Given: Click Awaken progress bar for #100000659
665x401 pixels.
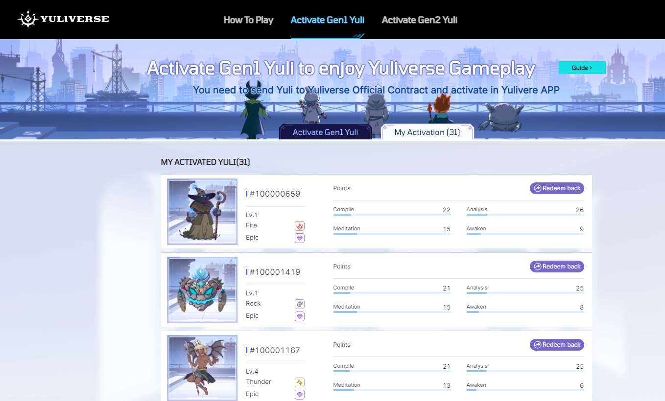Looking at the screenshot, I should tap(525, 234).
